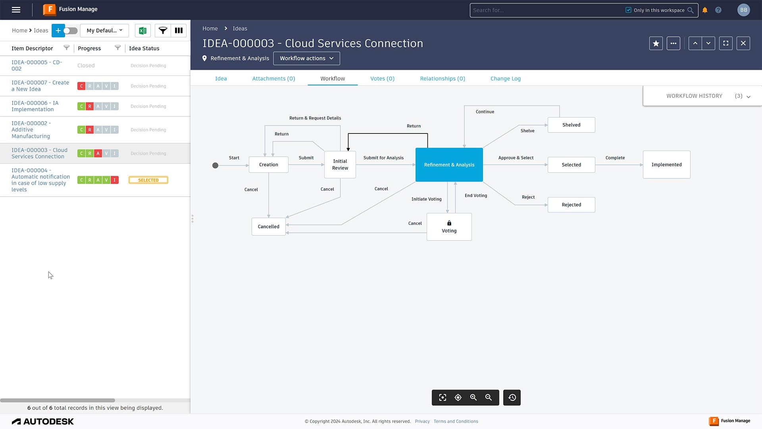Click the lock icon on Voting state
The width and height of the screenshot is (762, 429).
449,223
